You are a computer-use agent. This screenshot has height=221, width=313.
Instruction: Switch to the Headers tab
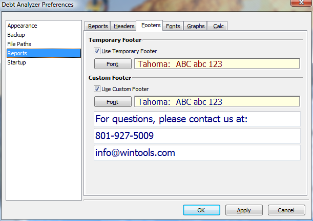[x=124, y=26]
